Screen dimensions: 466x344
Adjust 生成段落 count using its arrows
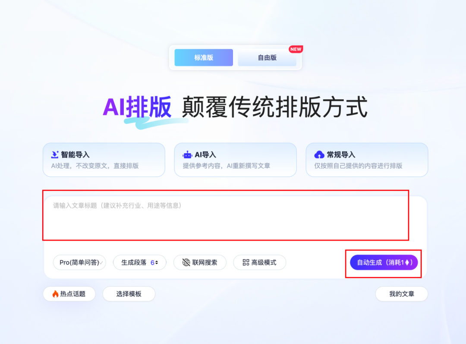point(157,262)
